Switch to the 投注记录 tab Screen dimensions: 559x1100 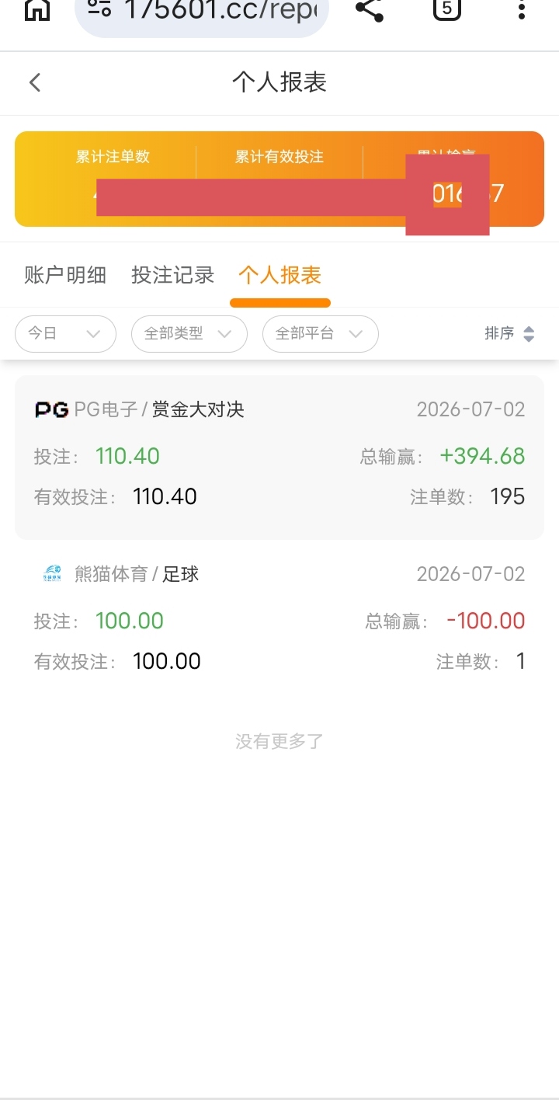(x=172, y=275)
